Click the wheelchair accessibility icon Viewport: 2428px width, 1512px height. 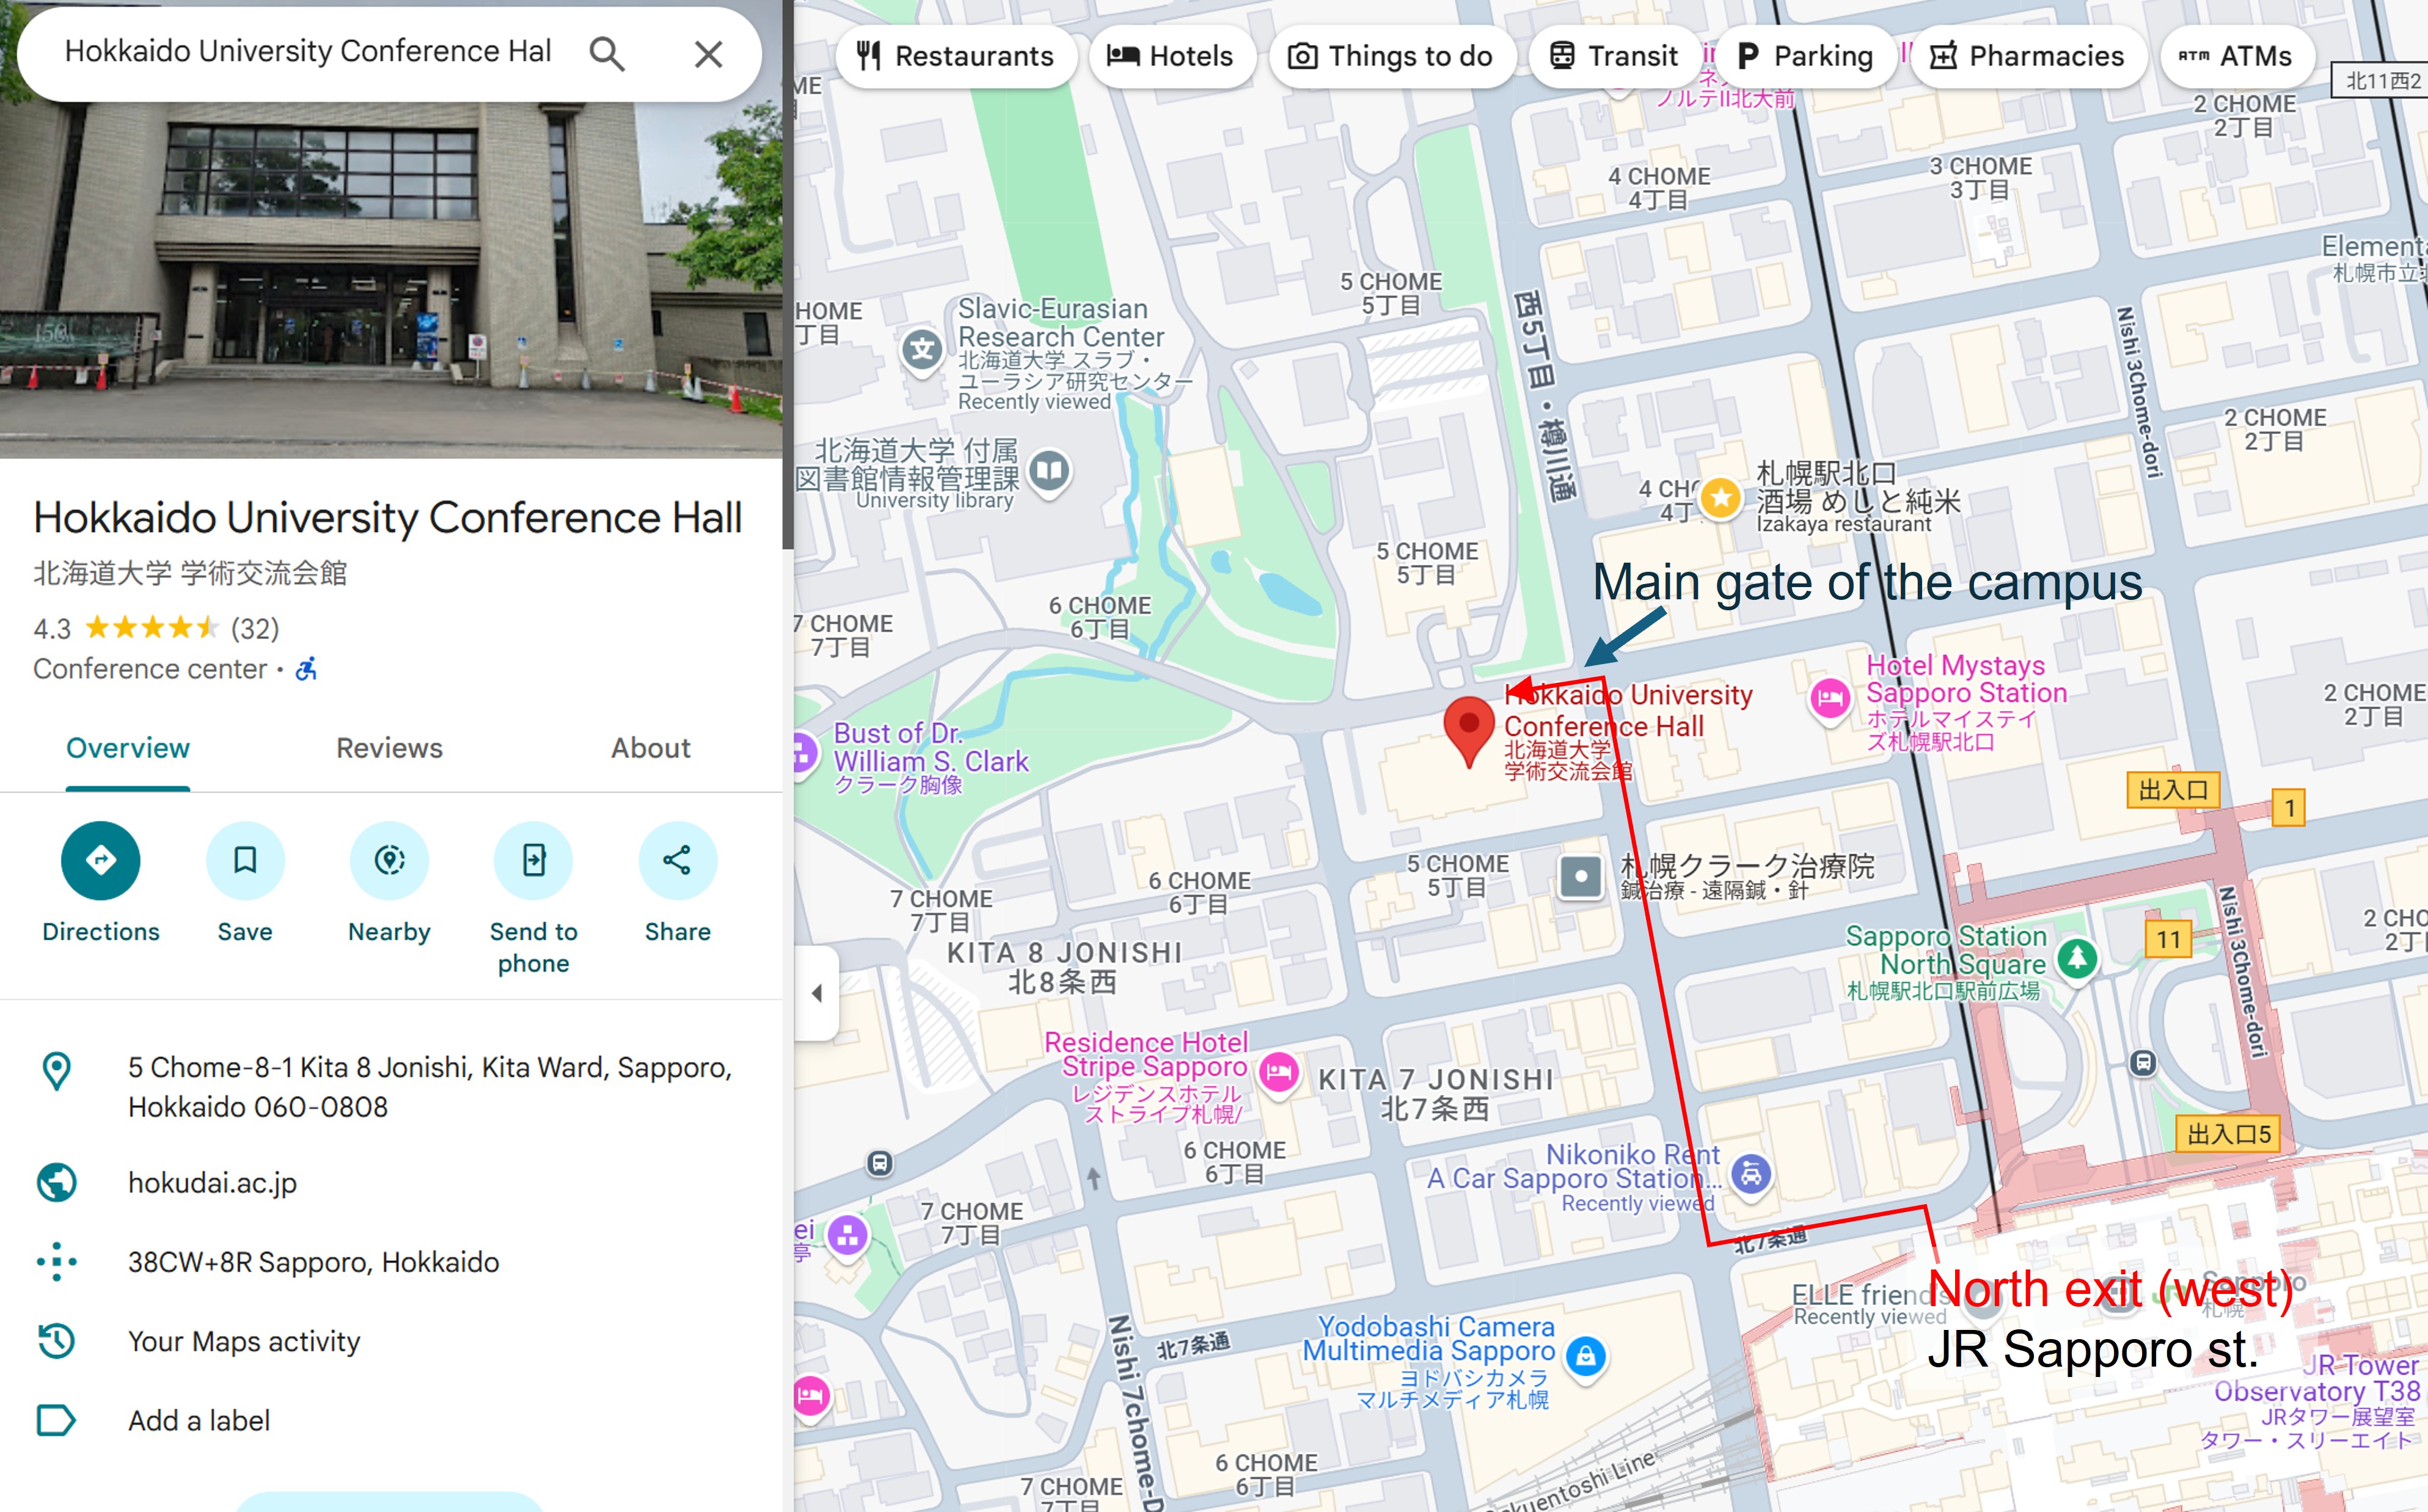point(307,668)
